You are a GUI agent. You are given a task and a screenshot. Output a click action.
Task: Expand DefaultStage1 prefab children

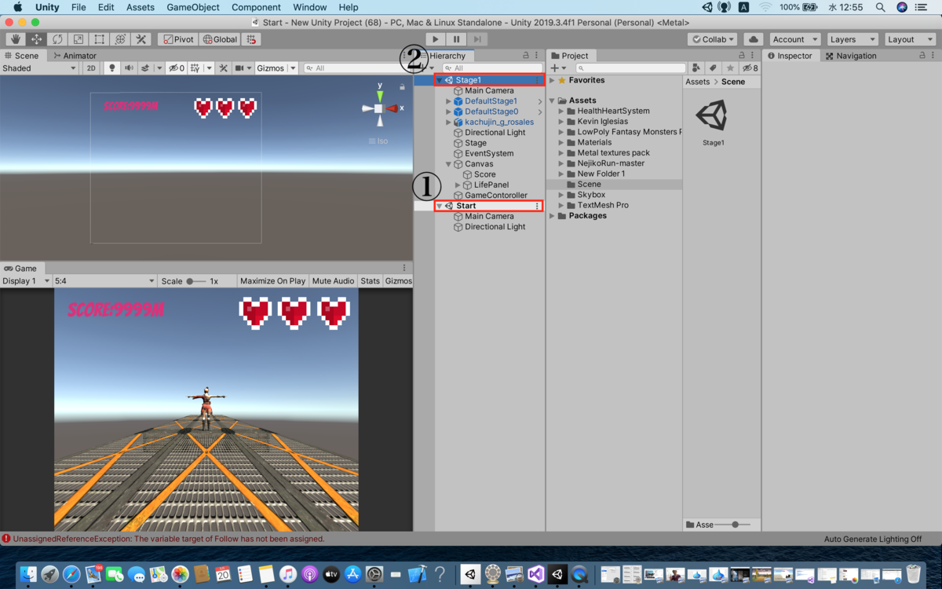coord(448,101)
